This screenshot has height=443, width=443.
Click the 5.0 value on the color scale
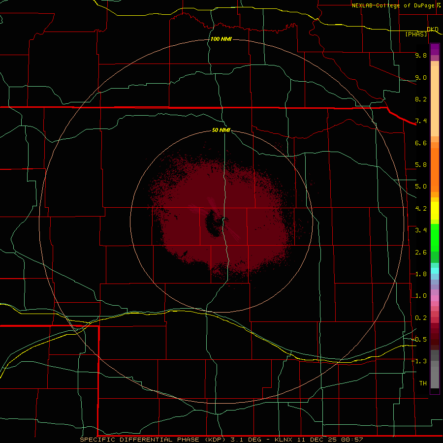pyautogui.click(x=421, y=187)
